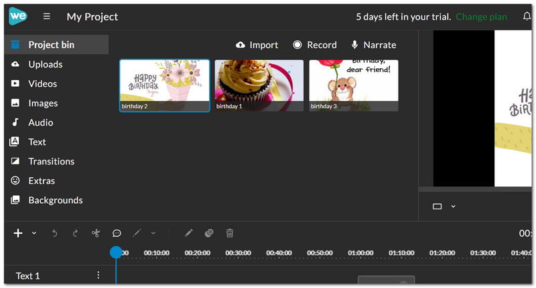
Task: Click the color keying FX icon
Action: (x=209, y=233)
